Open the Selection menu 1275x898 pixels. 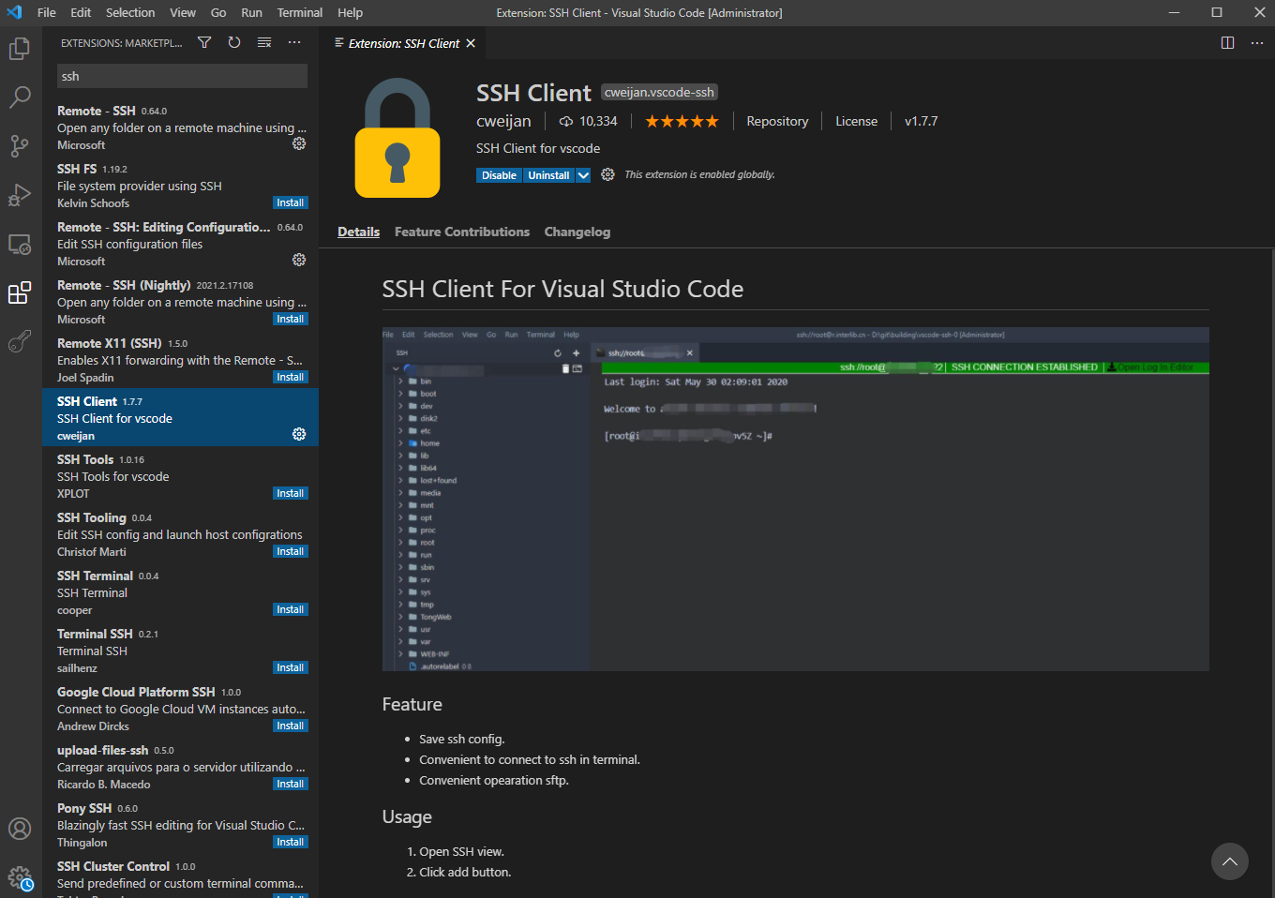tap(130, 12)
